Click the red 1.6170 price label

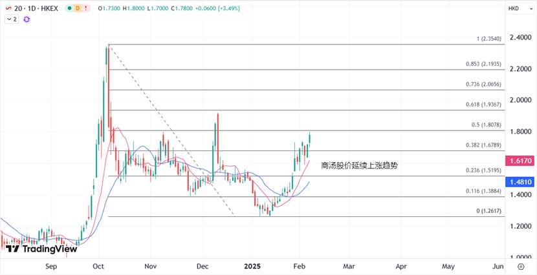(x=521, y=159)
